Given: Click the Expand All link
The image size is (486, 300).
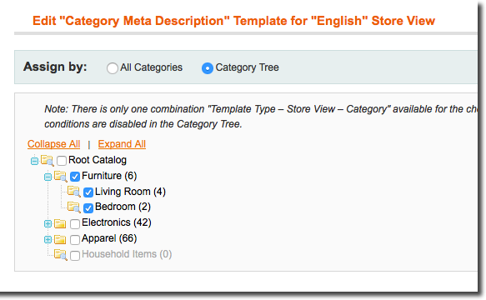Looking at the screenshot, I should point(122,144).
